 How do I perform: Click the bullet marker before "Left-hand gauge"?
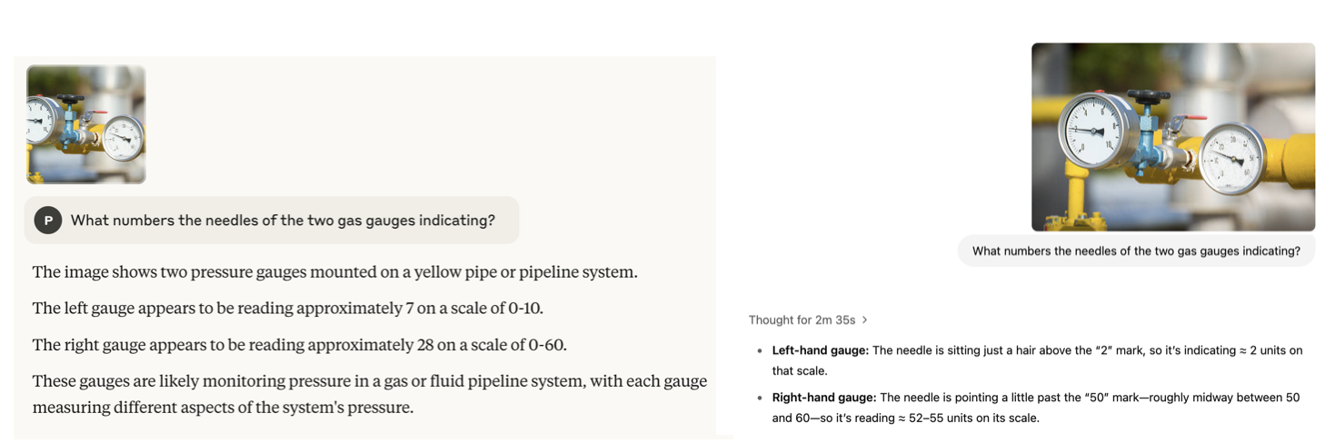(x=759, y=350)
